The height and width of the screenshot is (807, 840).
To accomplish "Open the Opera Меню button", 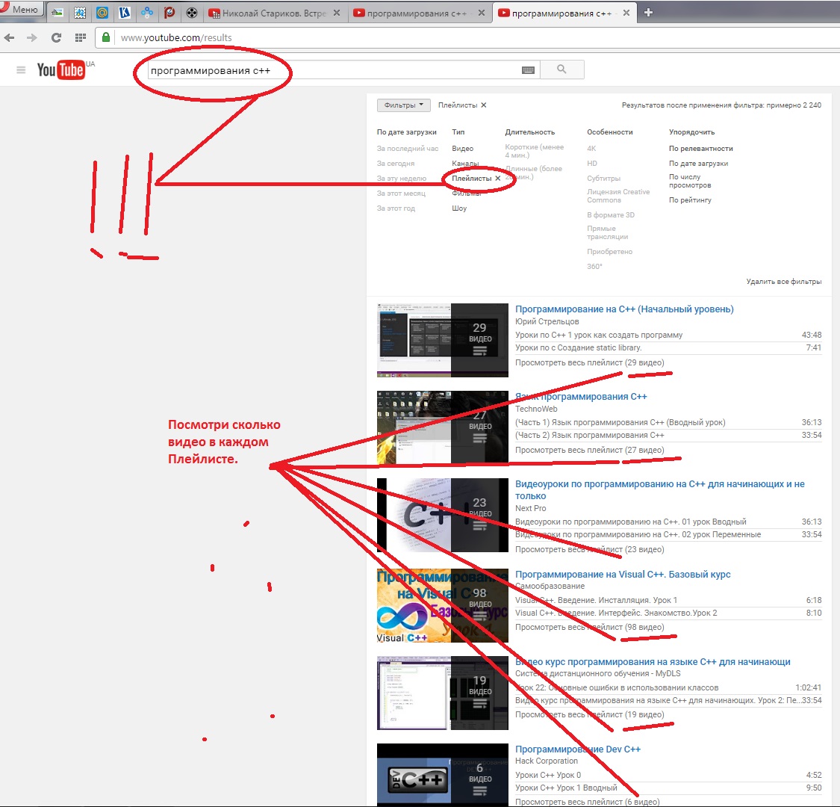I will (22, 10).
